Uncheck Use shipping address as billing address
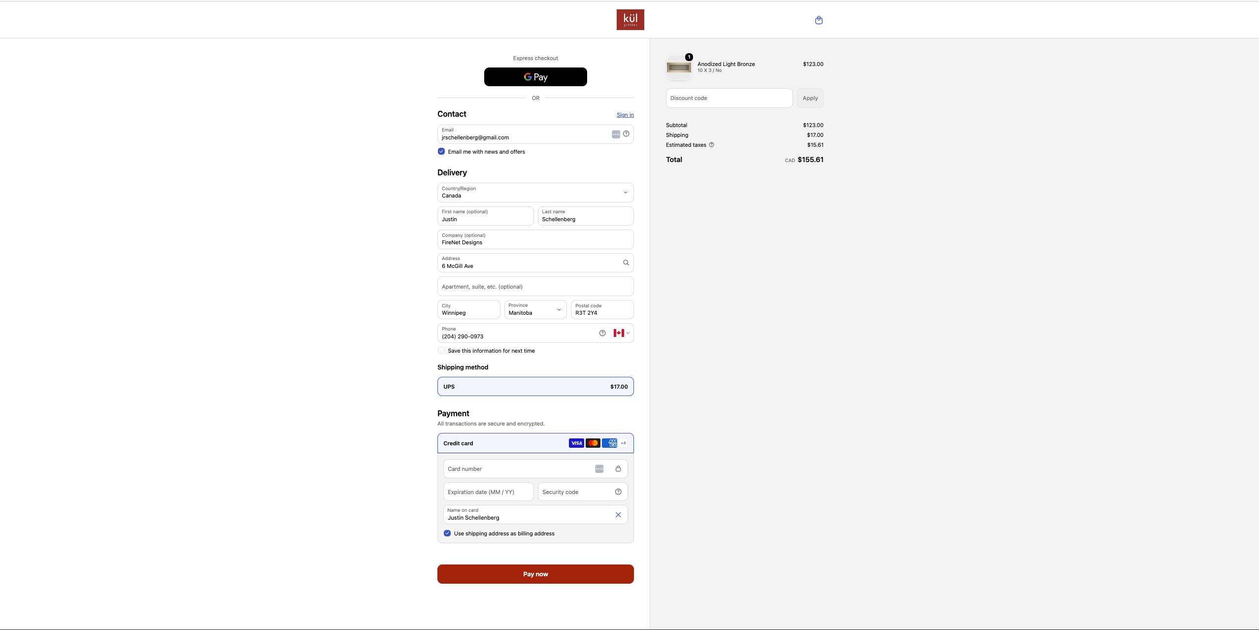1259x630 pixels. [447, 533]
